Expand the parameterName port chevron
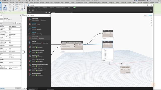The height and width of the screenshot is (90, 161). [x=74, y=47]
